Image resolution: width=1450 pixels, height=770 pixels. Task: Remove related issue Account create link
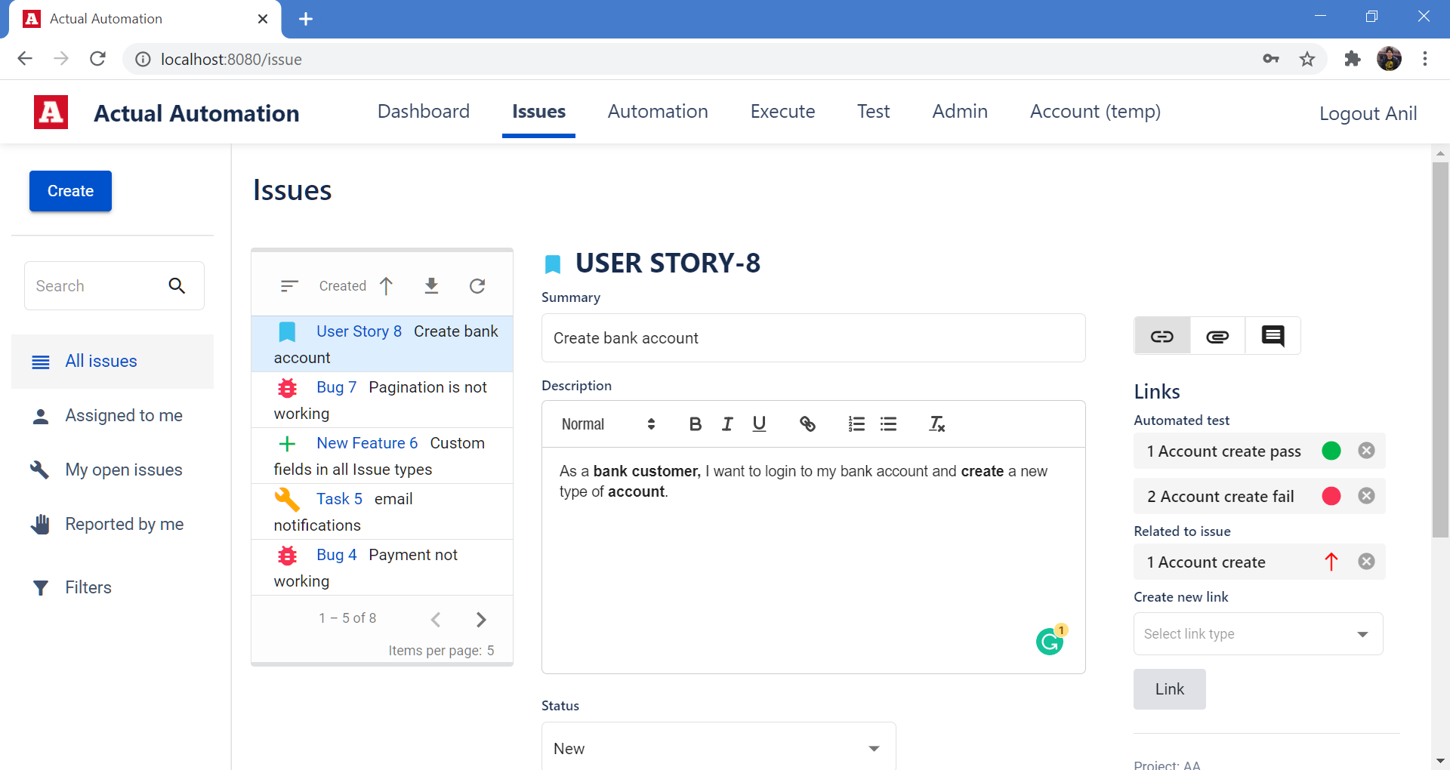click(1366, 562)
